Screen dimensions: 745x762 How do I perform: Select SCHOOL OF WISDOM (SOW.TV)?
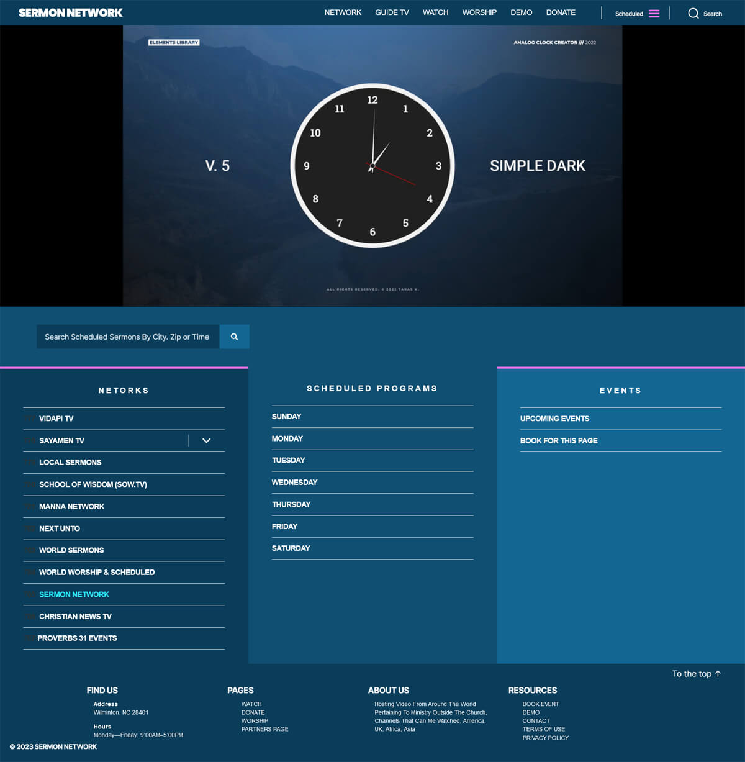pos(93,484)
